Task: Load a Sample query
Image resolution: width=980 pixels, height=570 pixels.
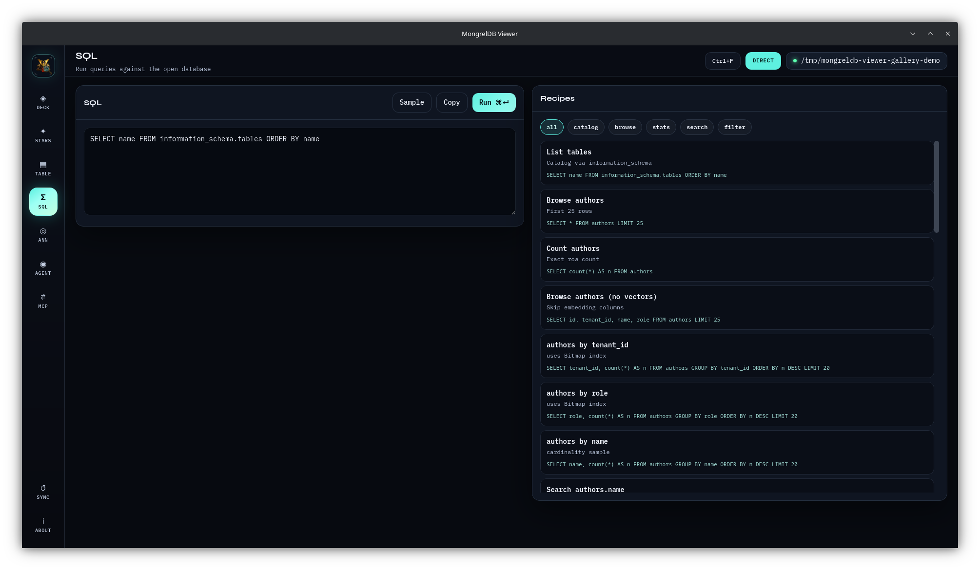Action: [412, 102]
